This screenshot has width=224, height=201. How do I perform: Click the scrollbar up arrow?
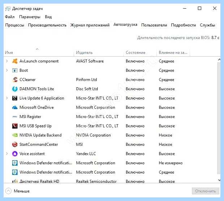click(x=219, y=60)
